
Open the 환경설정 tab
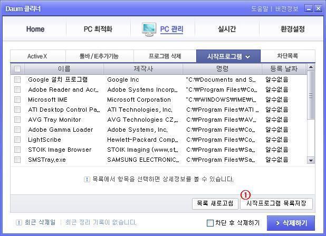click(x=293, y=29)
